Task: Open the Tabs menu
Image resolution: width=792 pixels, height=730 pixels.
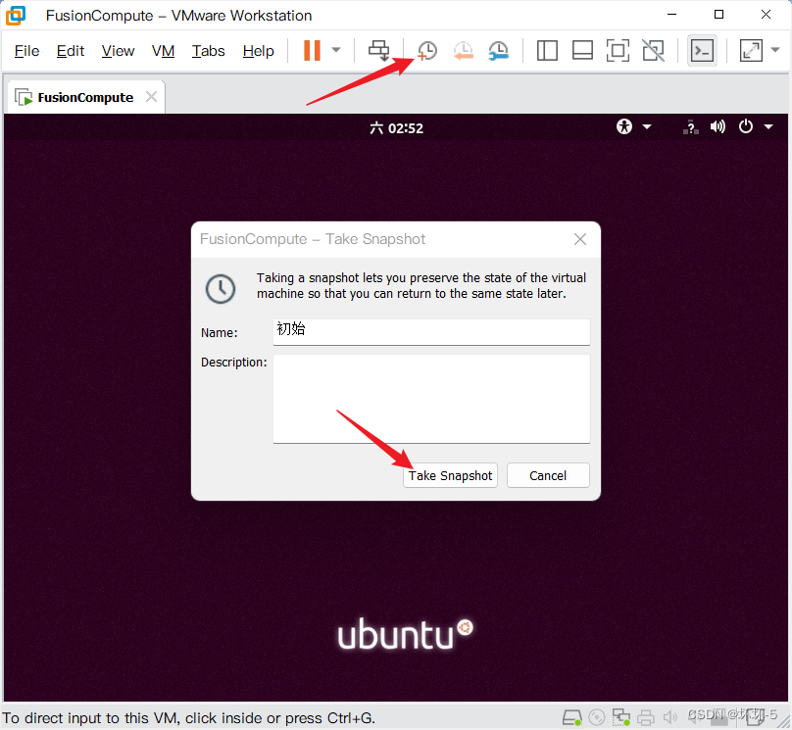Action: (x=208, y=51)
